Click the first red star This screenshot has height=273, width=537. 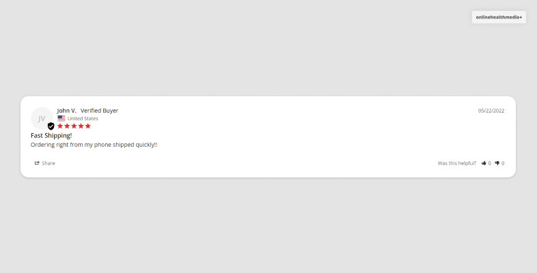pos(60,126)
